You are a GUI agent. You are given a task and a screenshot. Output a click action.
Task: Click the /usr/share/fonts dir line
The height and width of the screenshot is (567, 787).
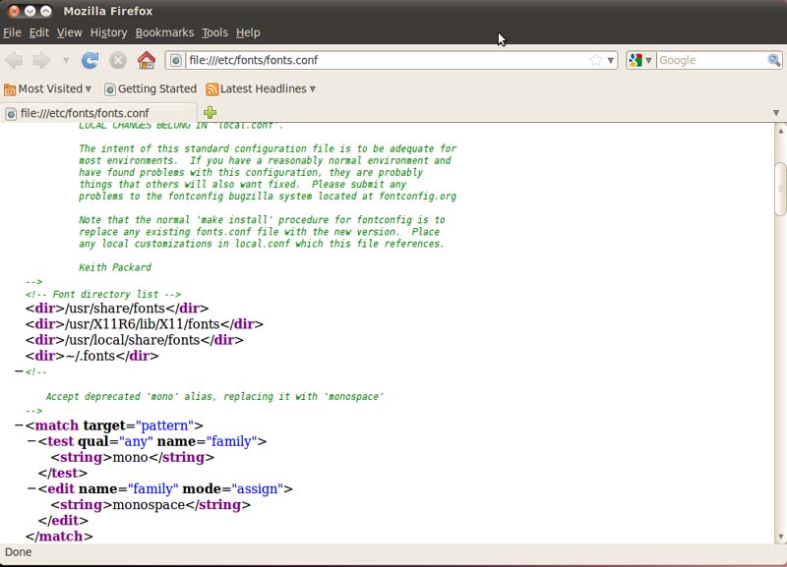click(x=117, y=308)
